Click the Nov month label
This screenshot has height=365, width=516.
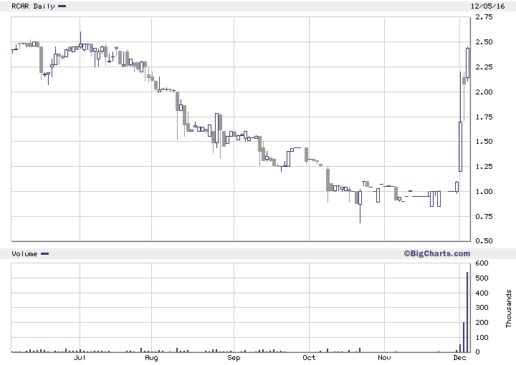coord(384,358)
